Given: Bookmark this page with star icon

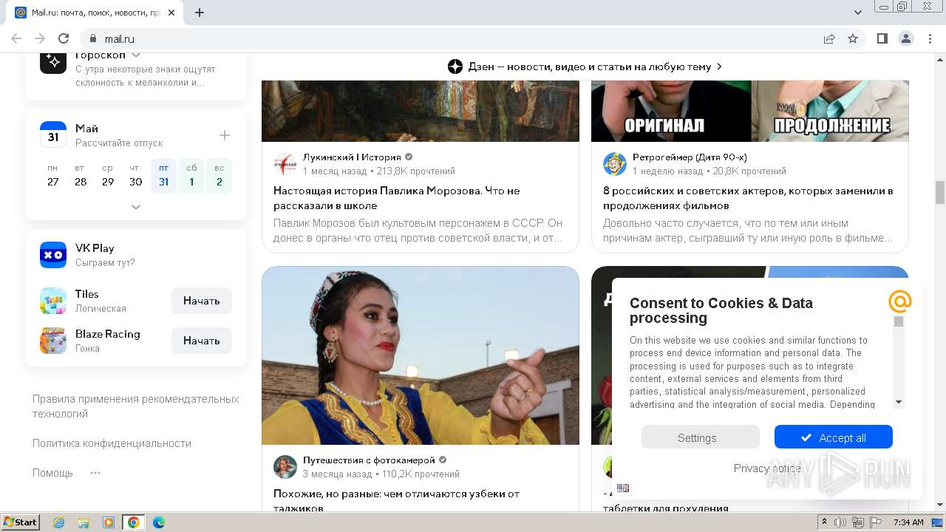Looking at the screenshot, I should (x=853, y=38).
